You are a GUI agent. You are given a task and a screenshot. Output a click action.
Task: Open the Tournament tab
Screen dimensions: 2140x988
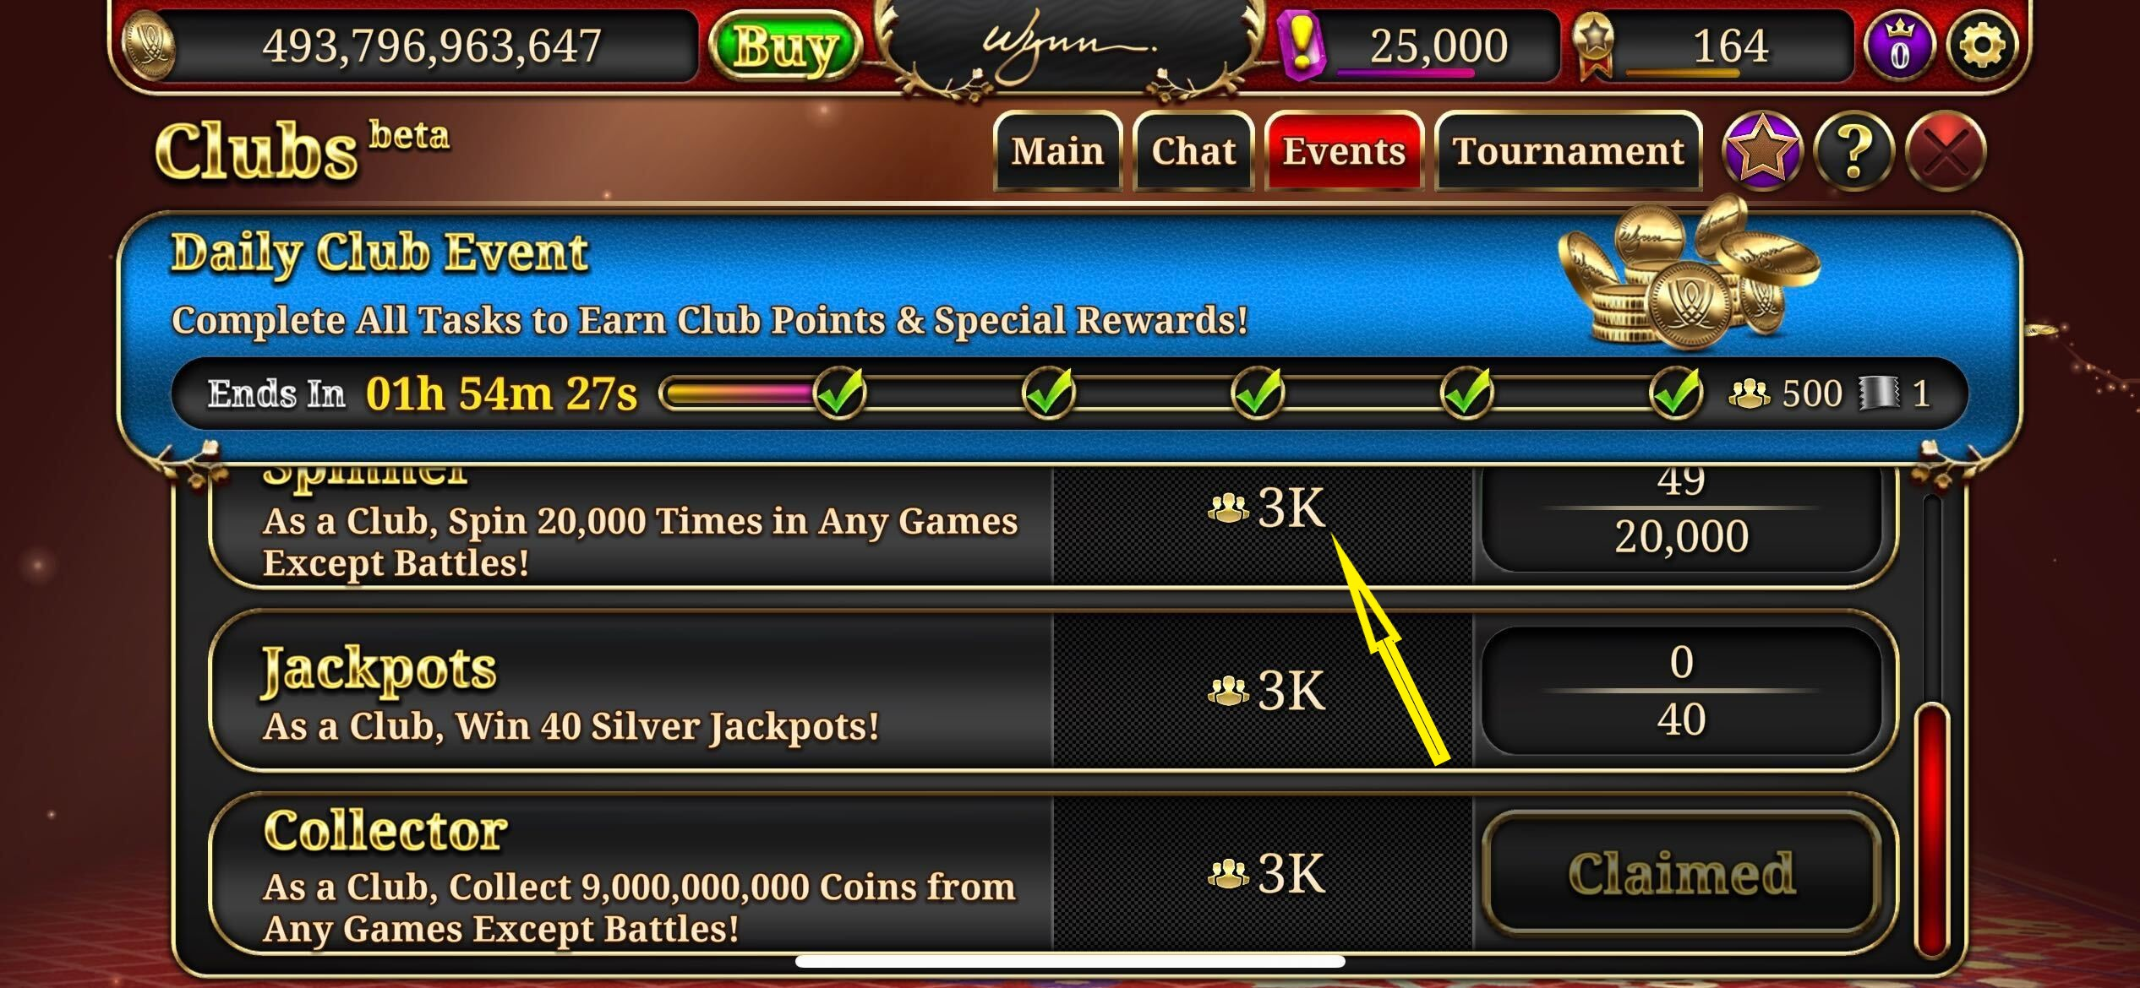(1569, 151)
